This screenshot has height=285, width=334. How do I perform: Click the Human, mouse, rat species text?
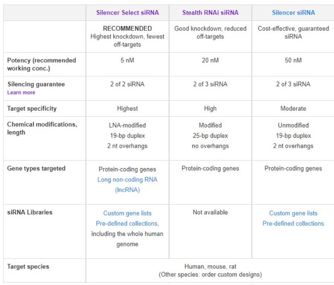[x=210, y=267]
